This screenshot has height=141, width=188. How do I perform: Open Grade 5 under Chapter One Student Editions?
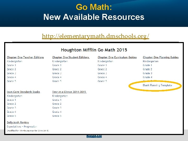[57, 81]
